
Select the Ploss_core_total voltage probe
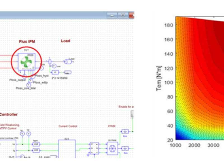coord(29,85)
